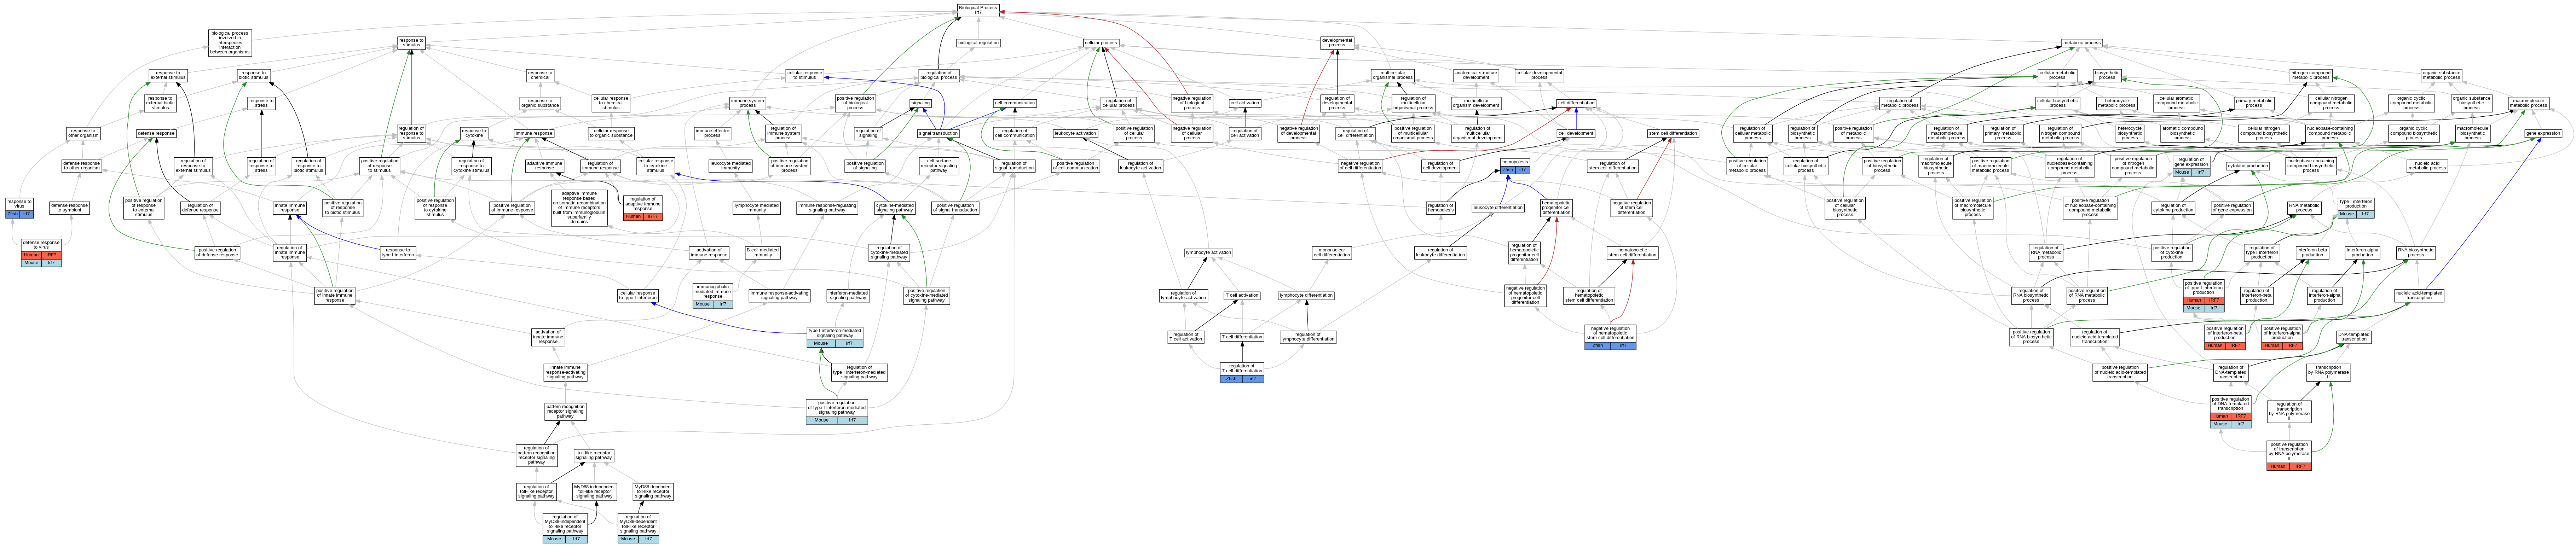Click "immune response-regulating signaling pathway" node

(827, 208)
